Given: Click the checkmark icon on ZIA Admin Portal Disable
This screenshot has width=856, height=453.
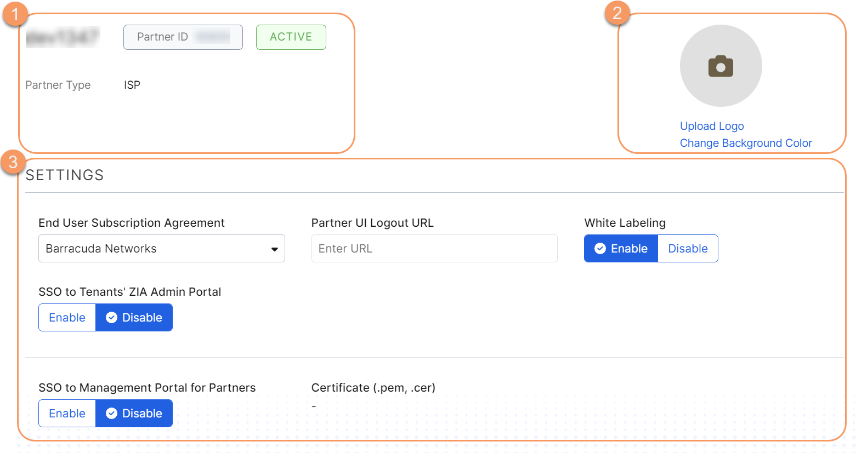Looking at the screenshot, I should (x=111, y=318).
